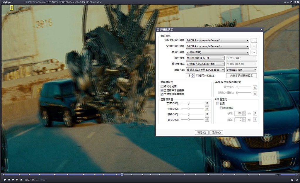The image size is (300, 183).
Task: Reset 電位(10) with its R button
Action: (x=255, y=87)
